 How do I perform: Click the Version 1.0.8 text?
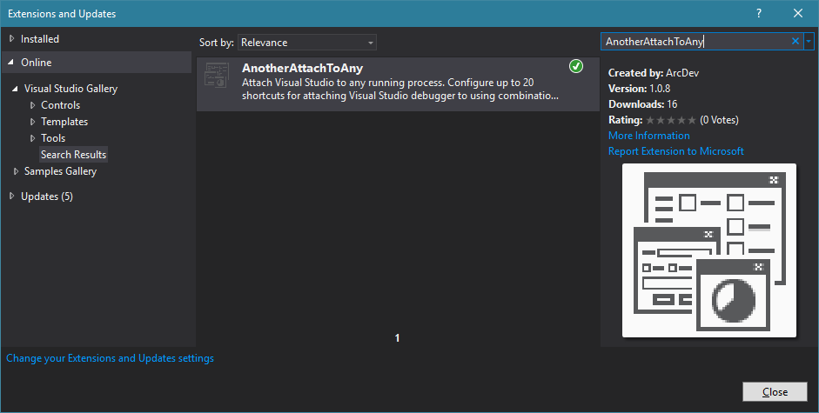640,89
